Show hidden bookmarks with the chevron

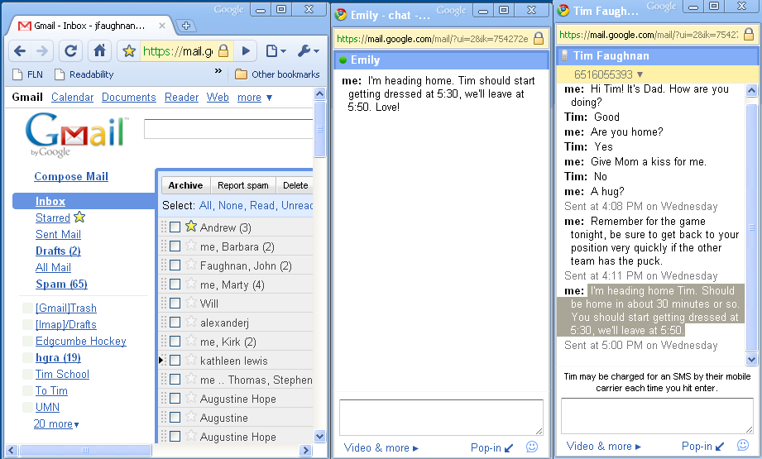[218, 71]
